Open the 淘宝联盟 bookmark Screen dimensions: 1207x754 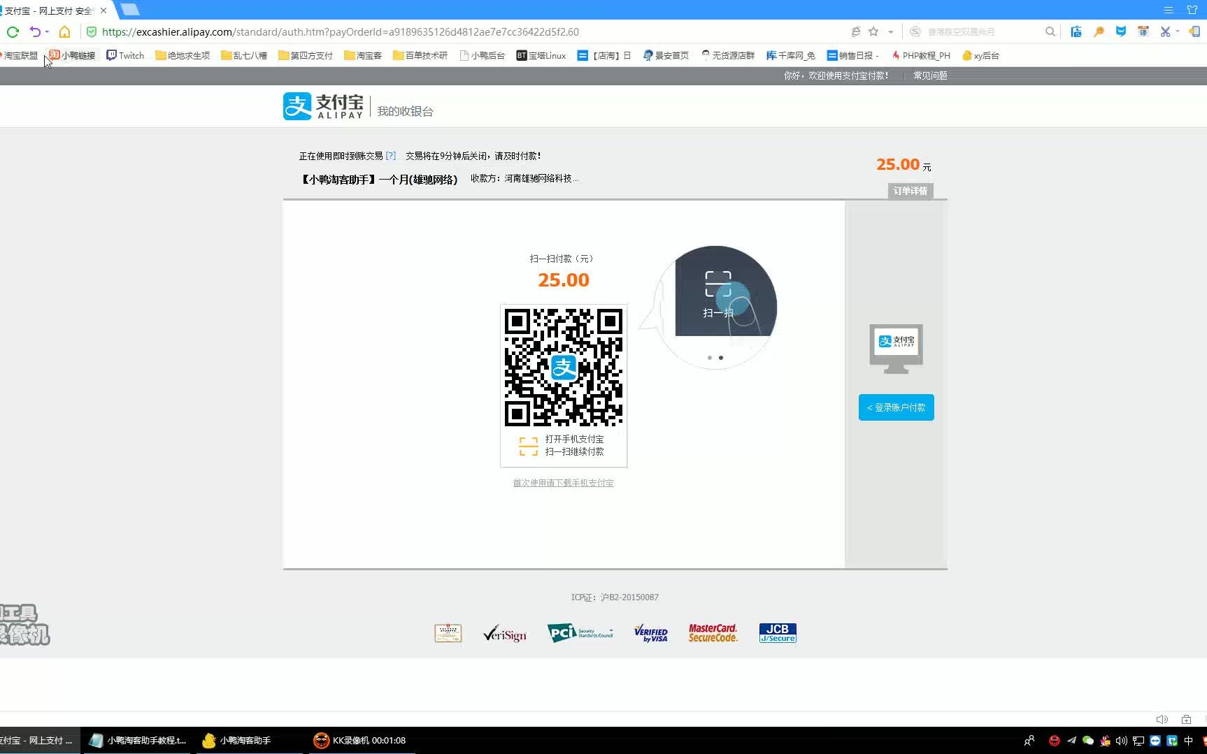coord(19,55)
